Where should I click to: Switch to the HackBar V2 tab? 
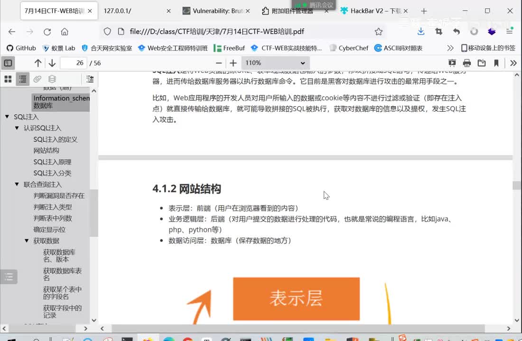pos(375,10)
